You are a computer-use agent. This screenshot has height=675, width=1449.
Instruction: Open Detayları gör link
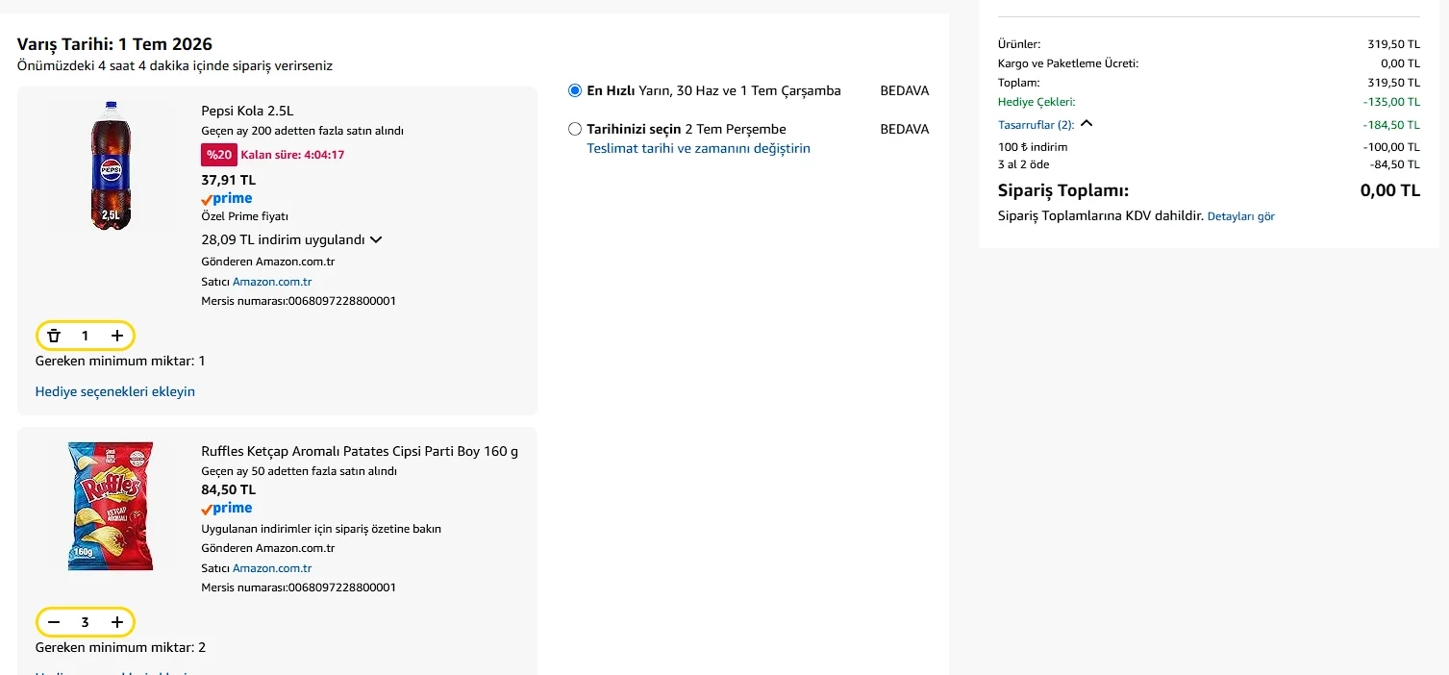(1241, 216)
